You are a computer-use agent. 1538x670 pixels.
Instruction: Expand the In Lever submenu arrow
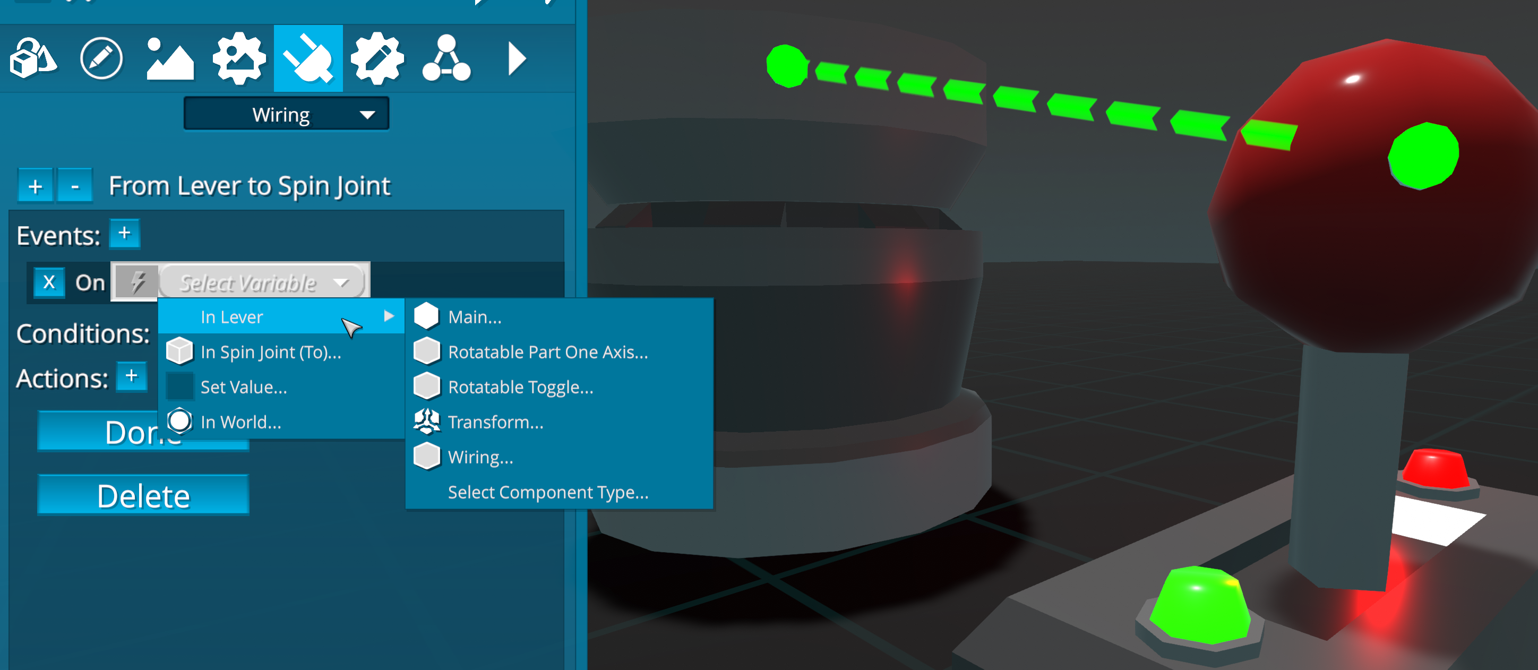[x=389, y=316]
